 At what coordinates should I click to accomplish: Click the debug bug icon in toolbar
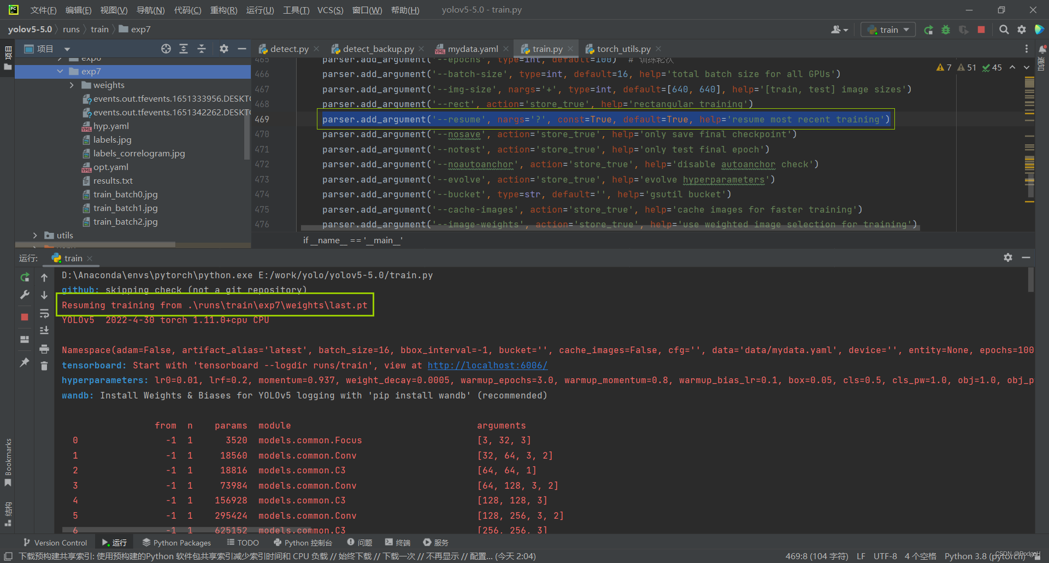(946, 30)
